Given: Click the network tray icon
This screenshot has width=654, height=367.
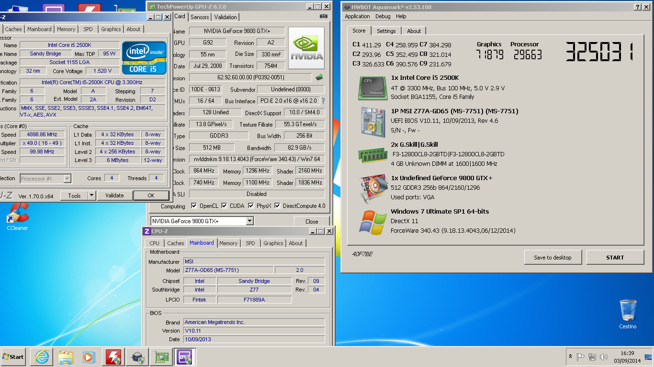Looking at the screenshot, I should tap(592, 356).
